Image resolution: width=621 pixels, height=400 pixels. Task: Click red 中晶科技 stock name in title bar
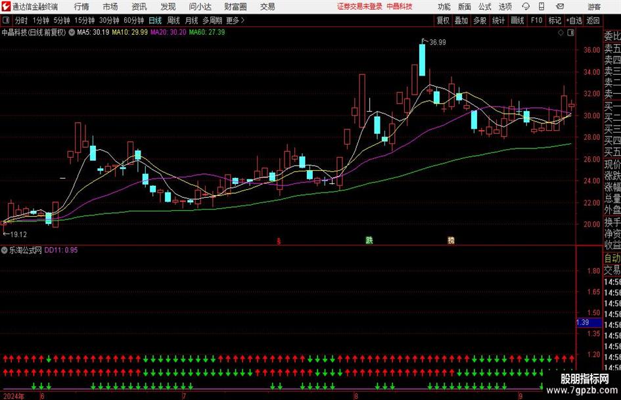(400, 7)
